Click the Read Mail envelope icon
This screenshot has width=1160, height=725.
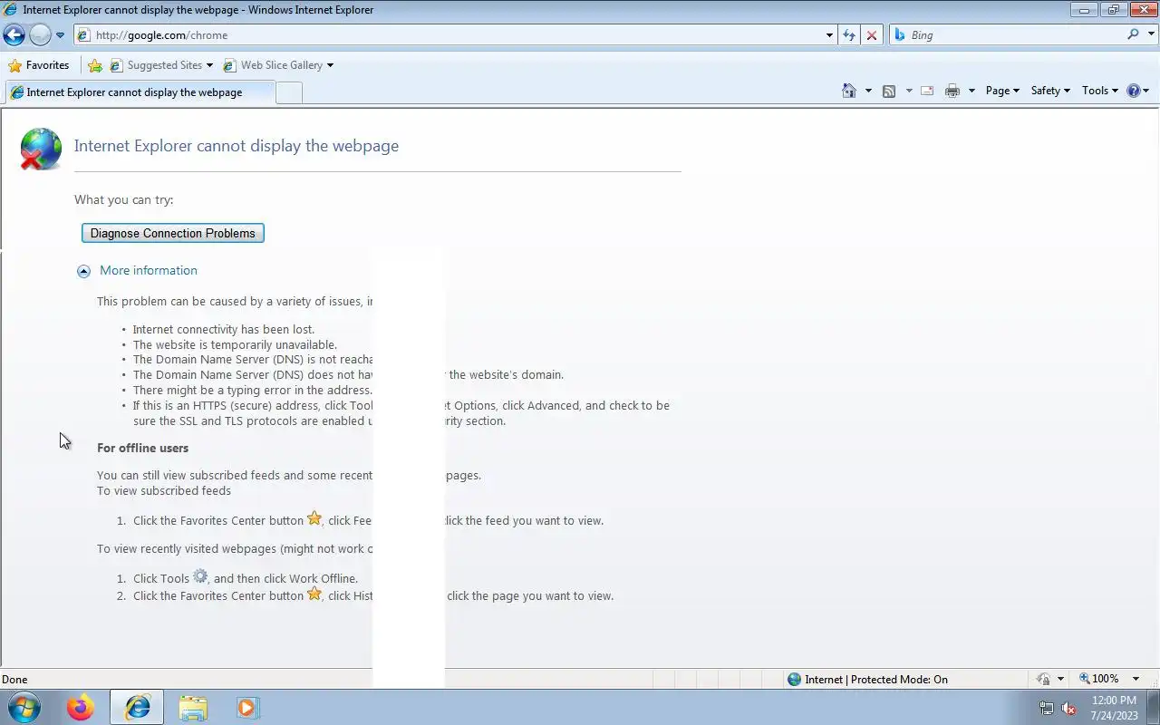[x=927, y=91]
